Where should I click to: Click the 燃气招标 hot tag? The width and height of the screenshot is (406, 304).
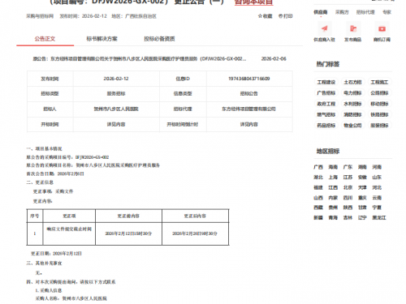(x=326, y=114)
